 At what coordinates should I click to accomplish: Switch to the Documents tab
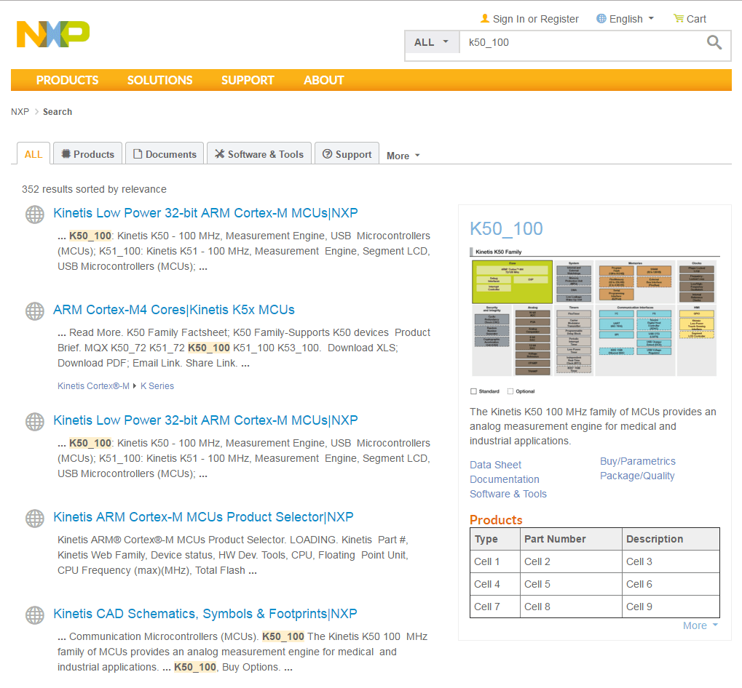tap(165, 154)
